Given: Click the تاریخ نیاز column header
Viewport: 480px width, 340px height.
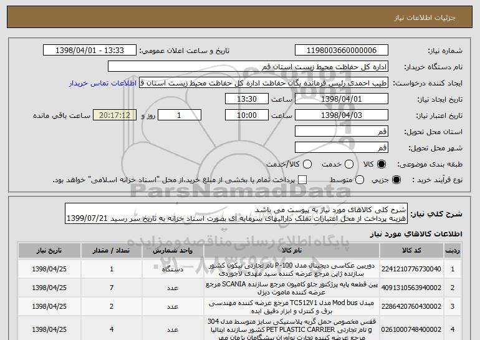Looking at the screenshot, I should (x=49, y=251).
